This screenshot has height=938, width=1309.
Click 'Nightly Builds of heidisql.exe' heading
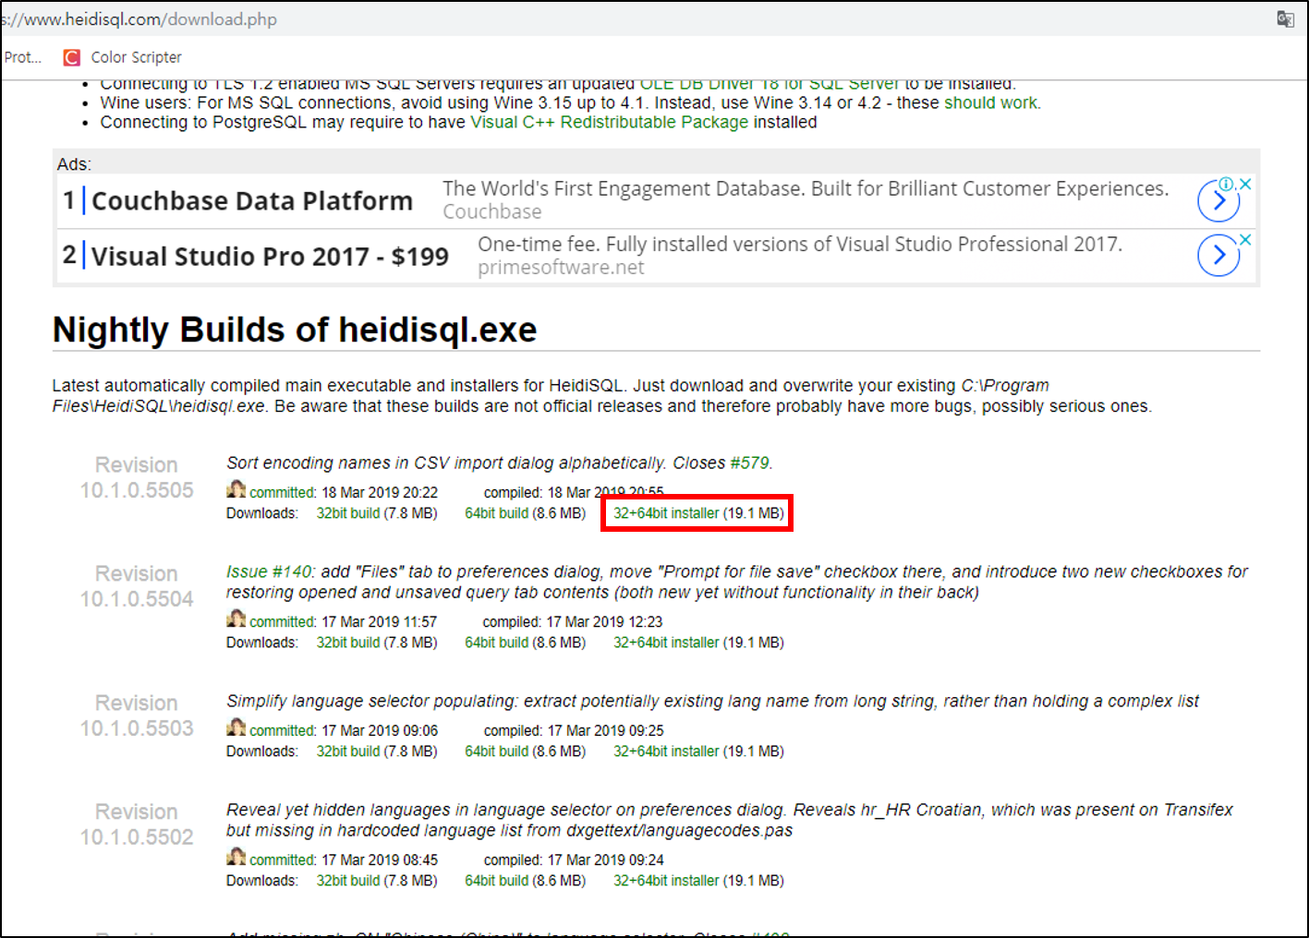coord(295,330)
